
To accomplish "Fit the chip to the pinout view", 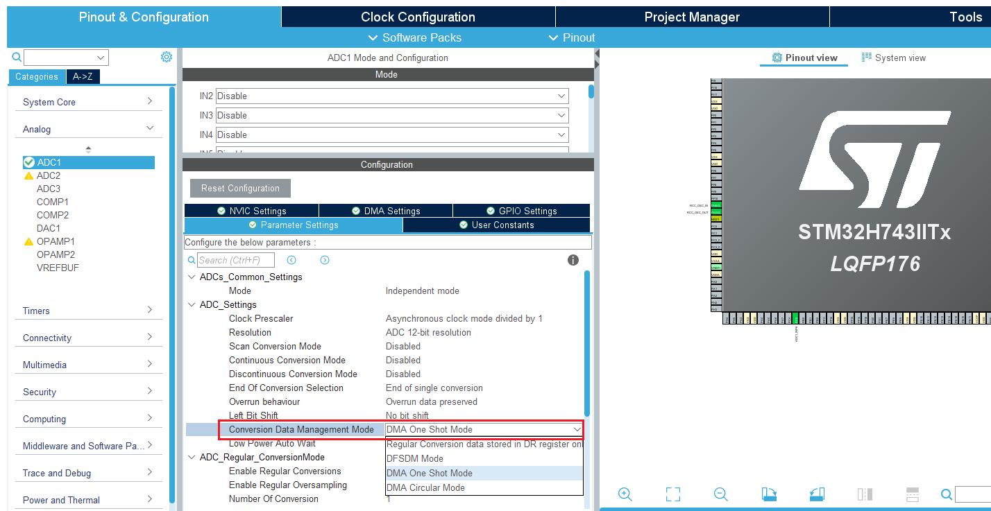I will pyautogui.click(x=672, y=494).
